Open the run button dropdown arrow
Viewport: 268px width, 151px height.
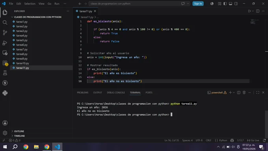pyautogui.click(x=253, y=11)
